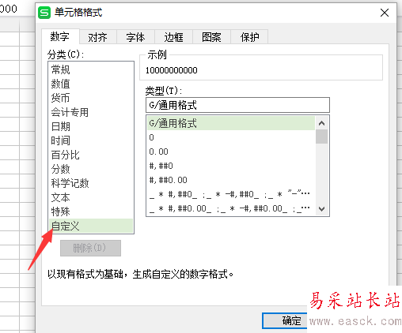Select 常规 in the category list
The width and height of the screenshot is (402, 333).
pyautogui.click(x=91, y=69)
